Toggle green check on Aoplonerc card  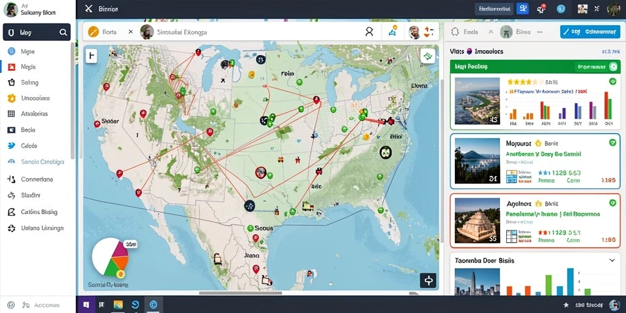point(613,203)
